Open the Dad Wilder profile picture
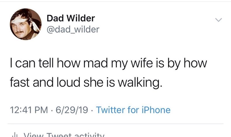The image size is (231, 137). [x=26, y=24]
